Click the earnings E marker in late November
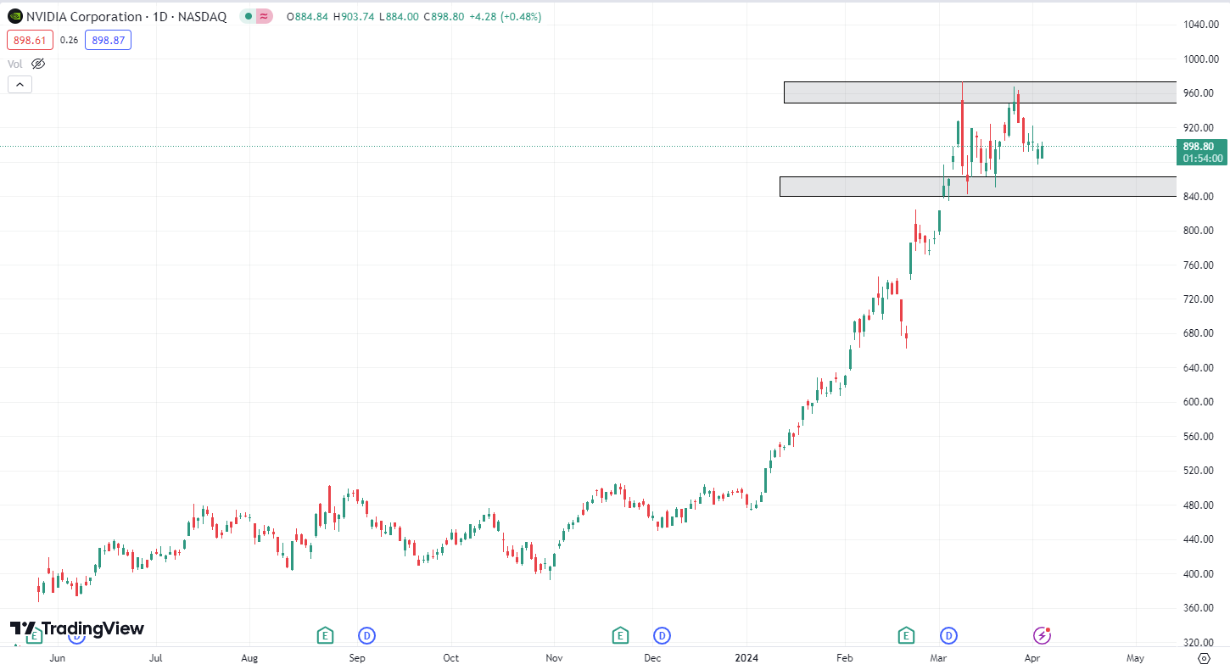 620,635
